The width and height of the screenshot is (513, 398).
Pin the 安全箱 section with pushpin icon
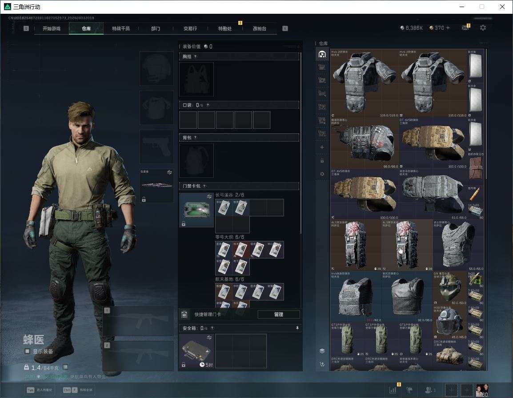[x=297, y=328]
